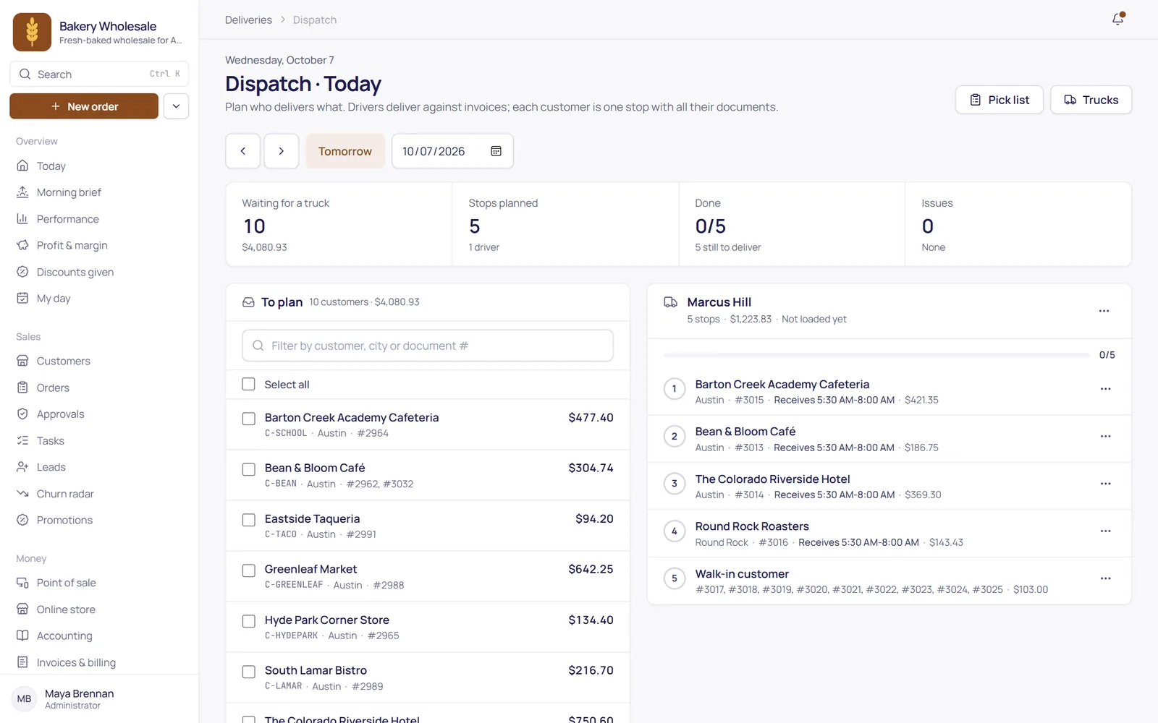Click the Dispatch breadcrumb text
Screen dimensions: 1158x723
(x=315, y=20)
